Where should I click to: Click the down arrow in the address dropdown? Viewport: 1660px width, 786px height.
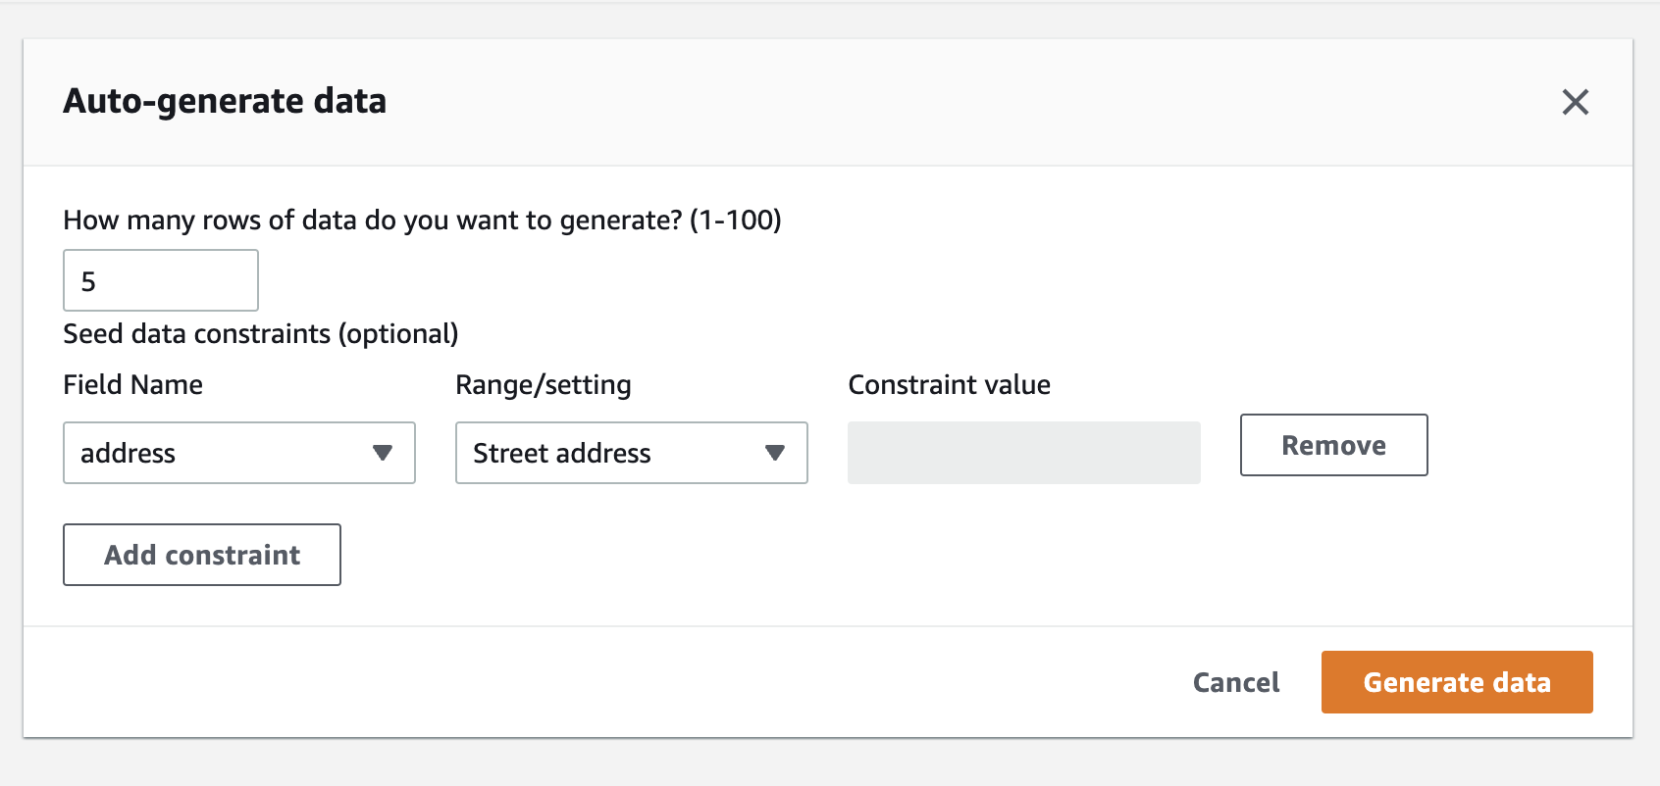[x=383, y=453]
